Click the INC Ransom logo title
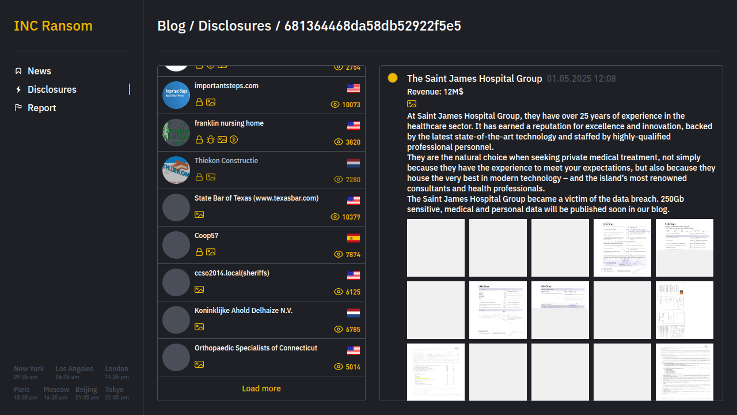 tap(53, 26)
